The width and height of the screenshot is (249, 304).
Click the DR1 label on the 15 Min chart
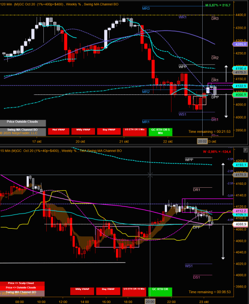pyautogui.click(x=196, y=190)
